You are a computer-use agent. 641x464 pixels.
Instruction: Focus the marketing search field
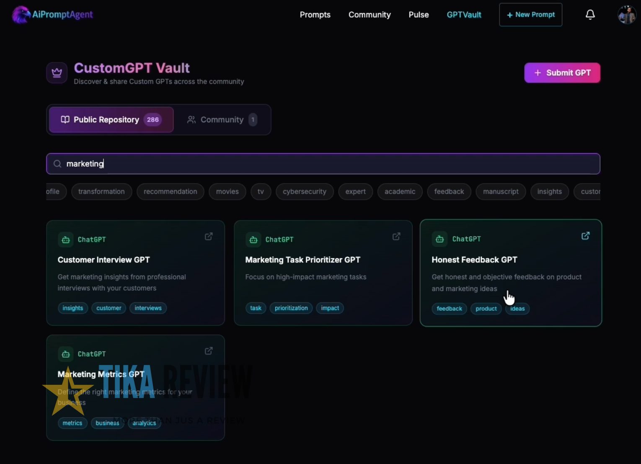pyautogui.click(x=323, y=164)
